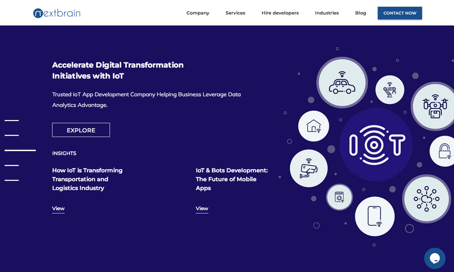Image resolution: width=454 pixels, height=272 pixels.
Task: Click the smart washing machine icon
Action: 339,197
